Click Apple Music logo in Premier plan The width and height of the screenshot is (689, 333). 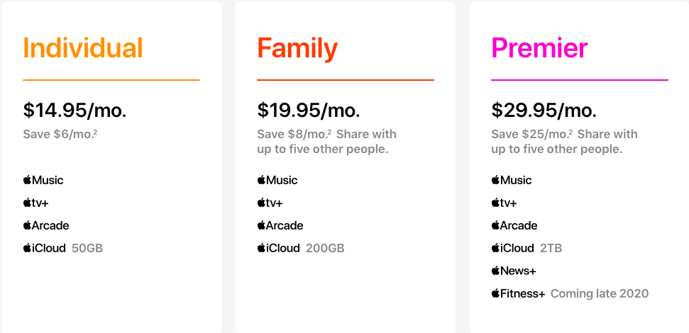click(x=512, y=180)
